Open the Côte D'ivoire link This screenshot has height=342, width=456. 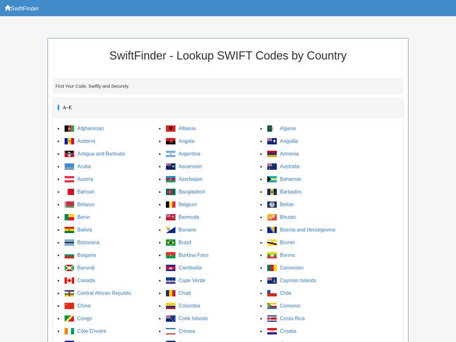click(92, 331)
